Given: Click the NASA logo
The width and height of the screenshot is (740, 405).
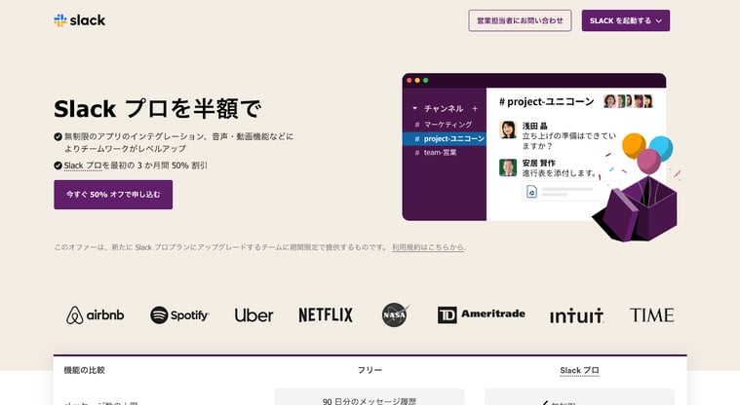Looking at the screenshot, I should (395, 314).
